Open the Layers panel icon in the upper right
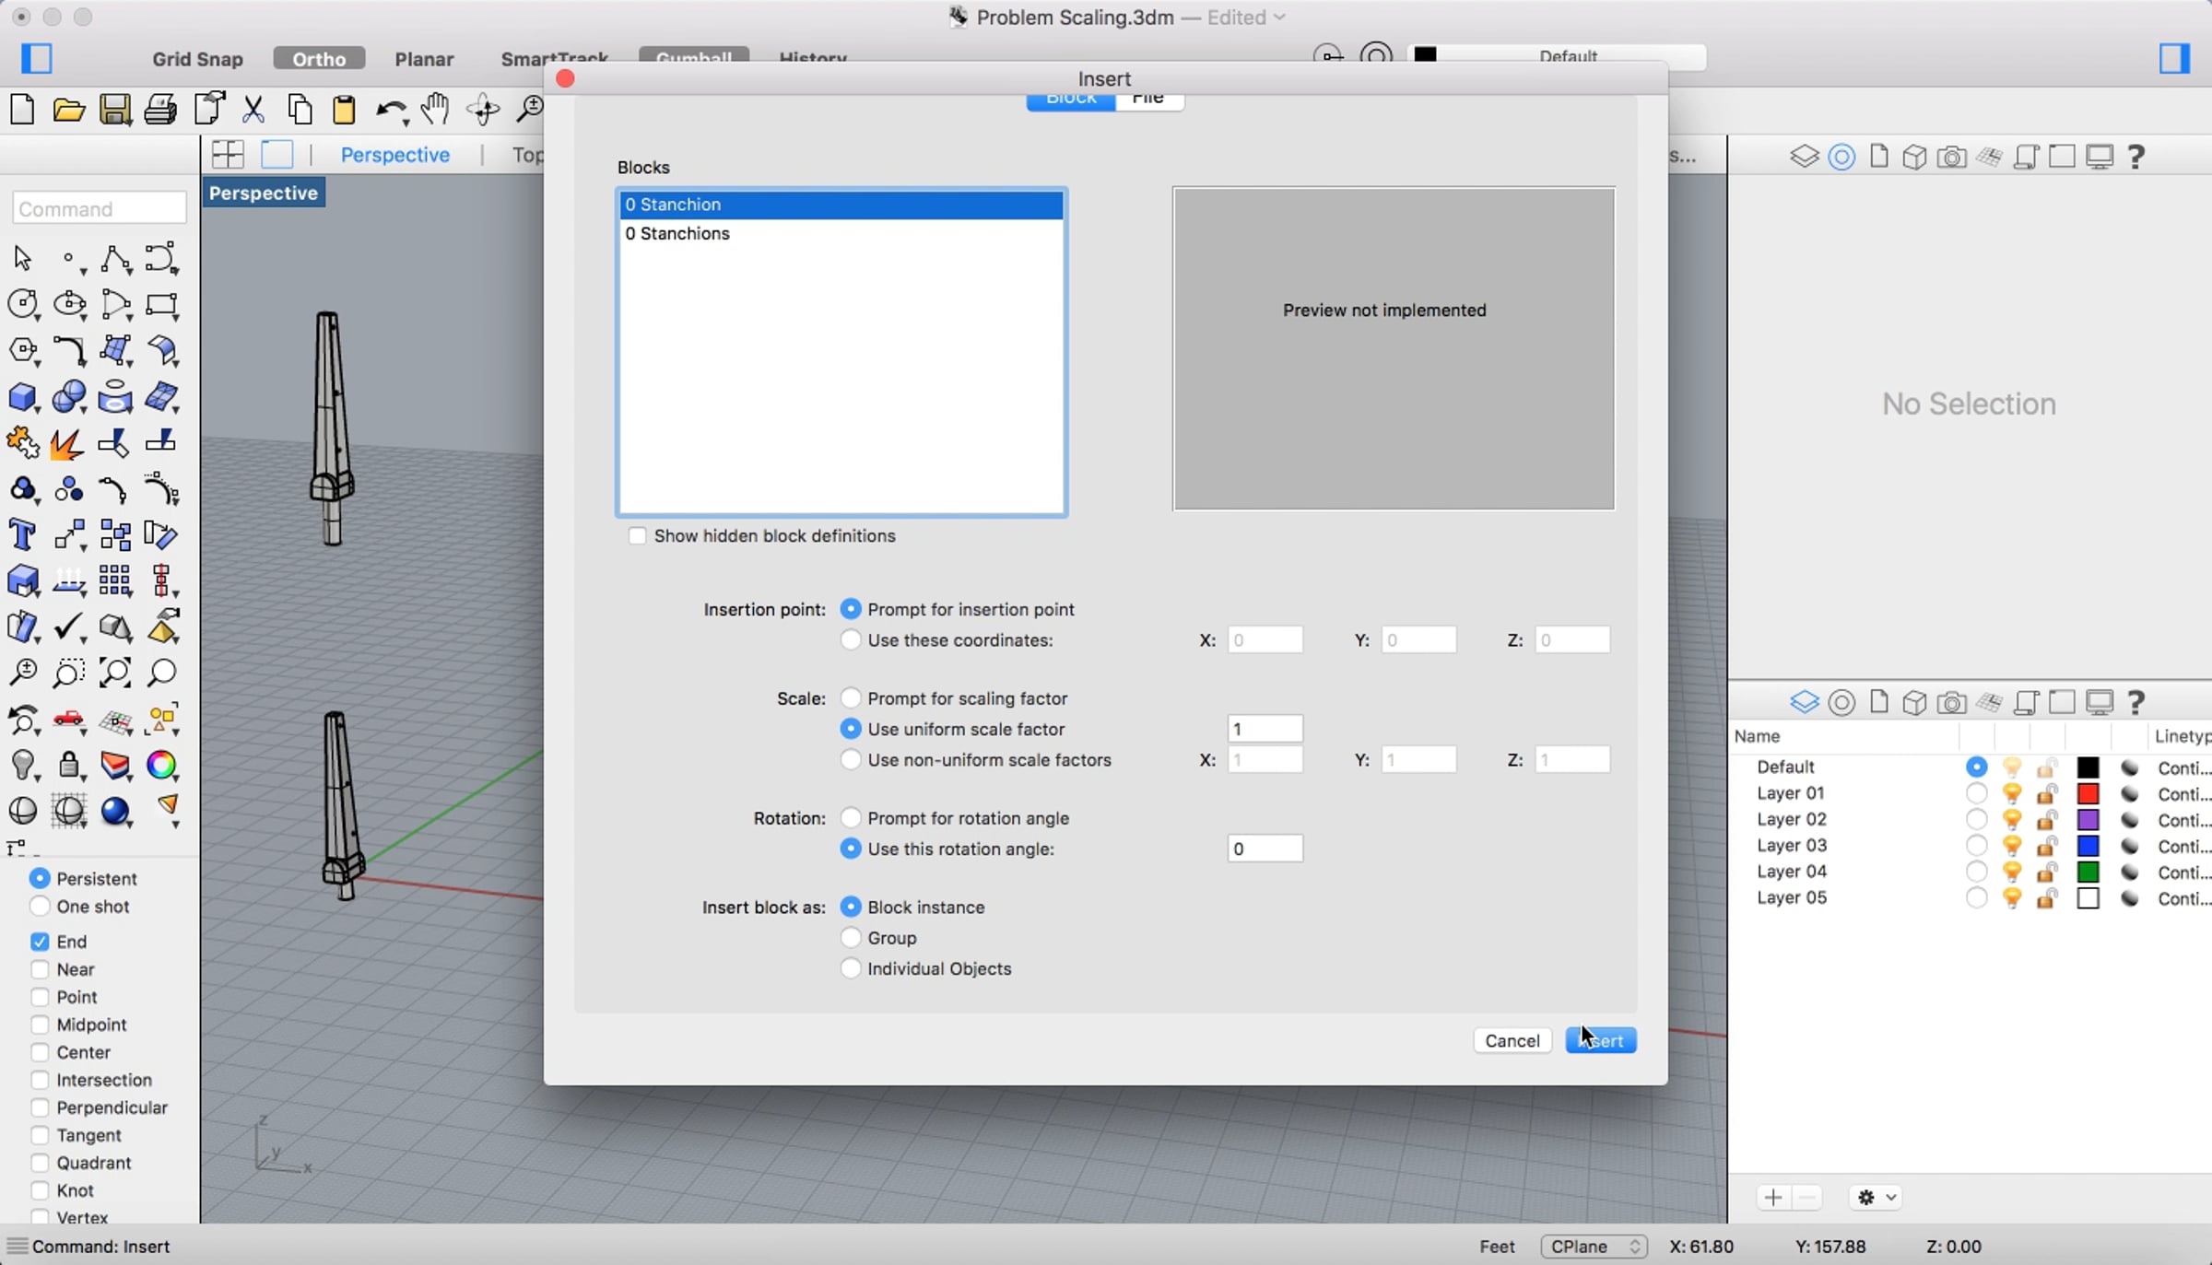Viewport: 2212px width, 1265px height. click(x=1804, y=157)
